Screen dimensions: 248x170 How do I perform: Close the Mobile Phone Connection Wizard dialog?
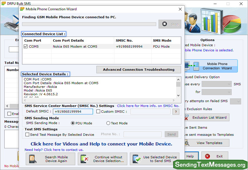[180, 9]
